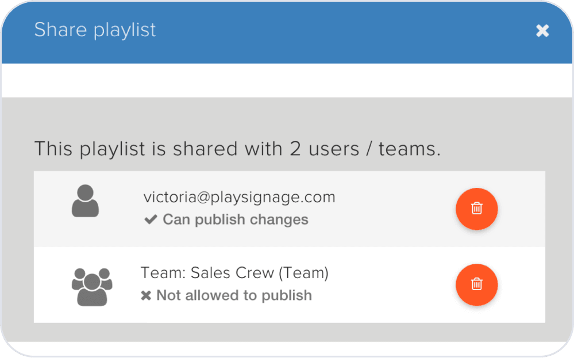Click the checkmark next to Can publish changes

click(x=151, y=220)
